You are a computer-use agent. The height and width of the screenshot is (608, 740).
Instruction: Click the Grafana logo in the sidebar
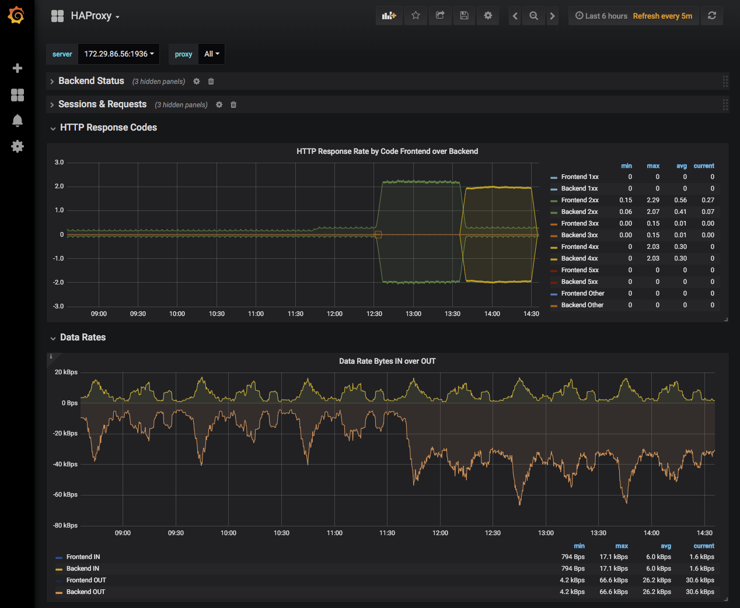click(x=16, y=16)
